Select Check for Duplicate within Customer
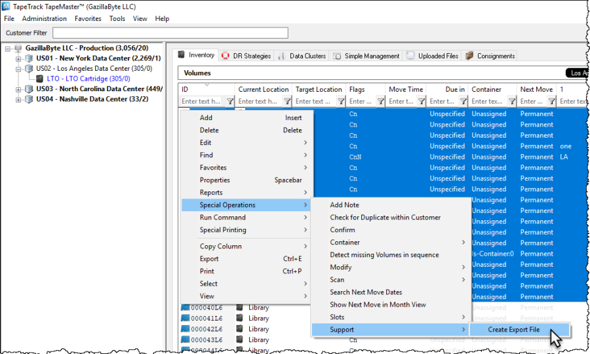The image size is (590, 354). [x=385, y=218]
